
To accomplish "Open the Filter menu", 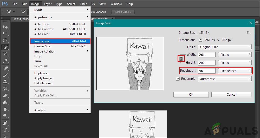I will 83,4.
